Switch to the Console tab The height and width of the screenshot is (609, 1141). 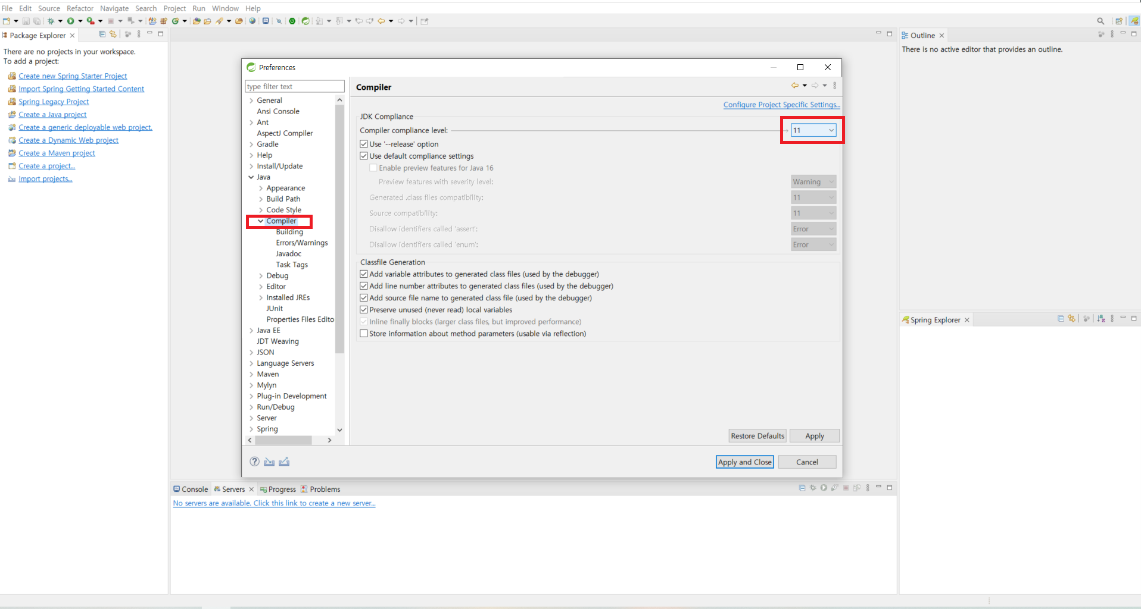point(191,489)
